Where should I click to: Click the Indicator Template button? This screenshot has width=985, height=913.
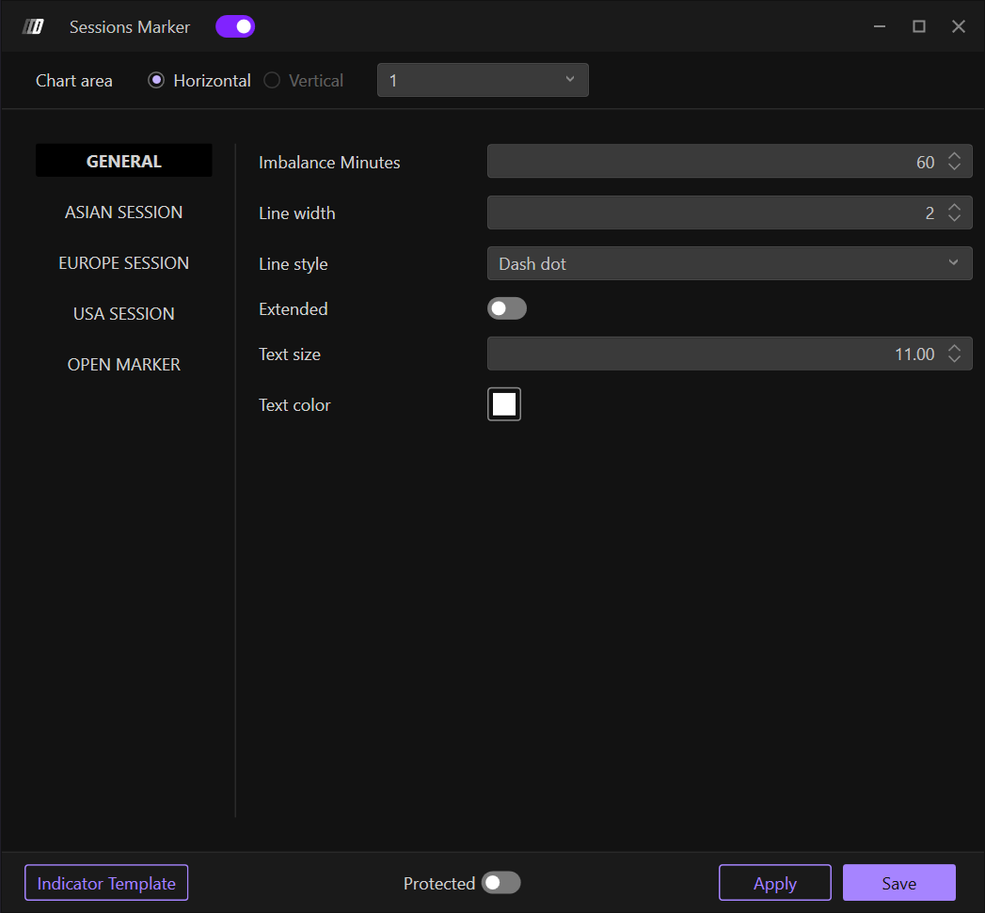pos(106,883)
